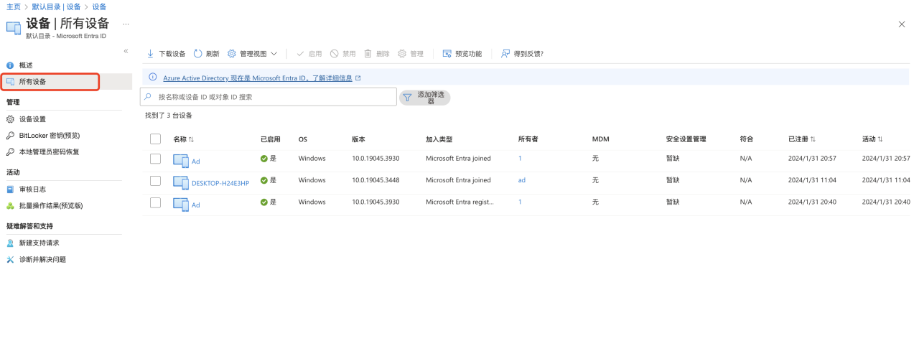The height and width of the screenshot is (341, 919).
Task: Sort by Activity (活动) column header
Action: 872,139
